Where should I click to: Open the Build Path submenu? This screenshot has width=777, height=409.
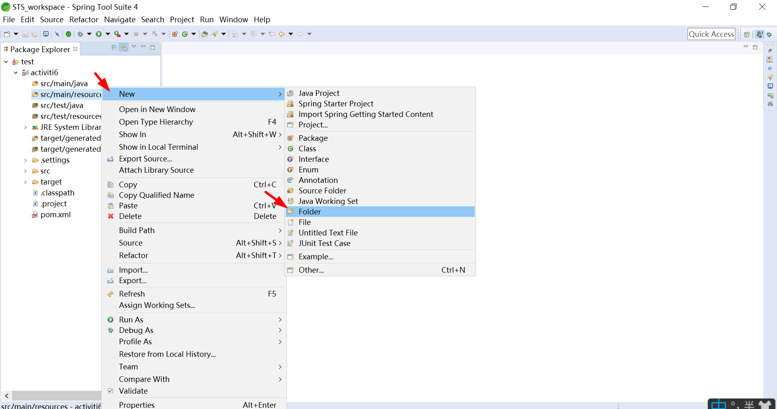click(x=194, y=230)
